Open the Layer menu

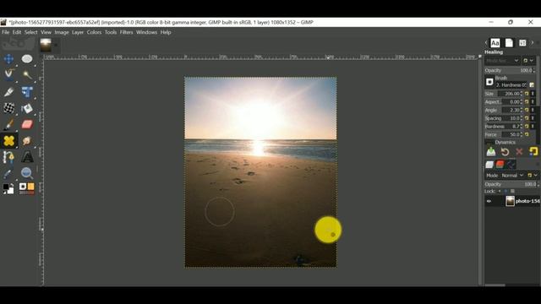(78, 32)
